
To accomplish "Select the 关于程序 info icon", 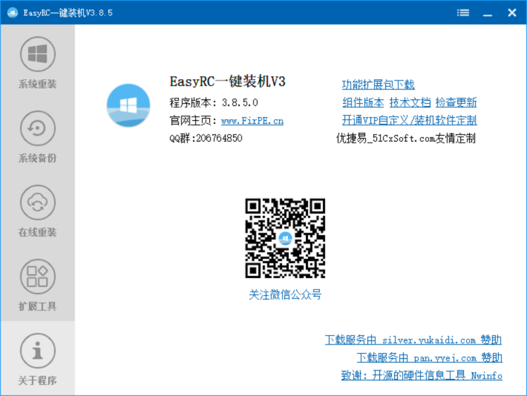I will click(x=38, y=351).
